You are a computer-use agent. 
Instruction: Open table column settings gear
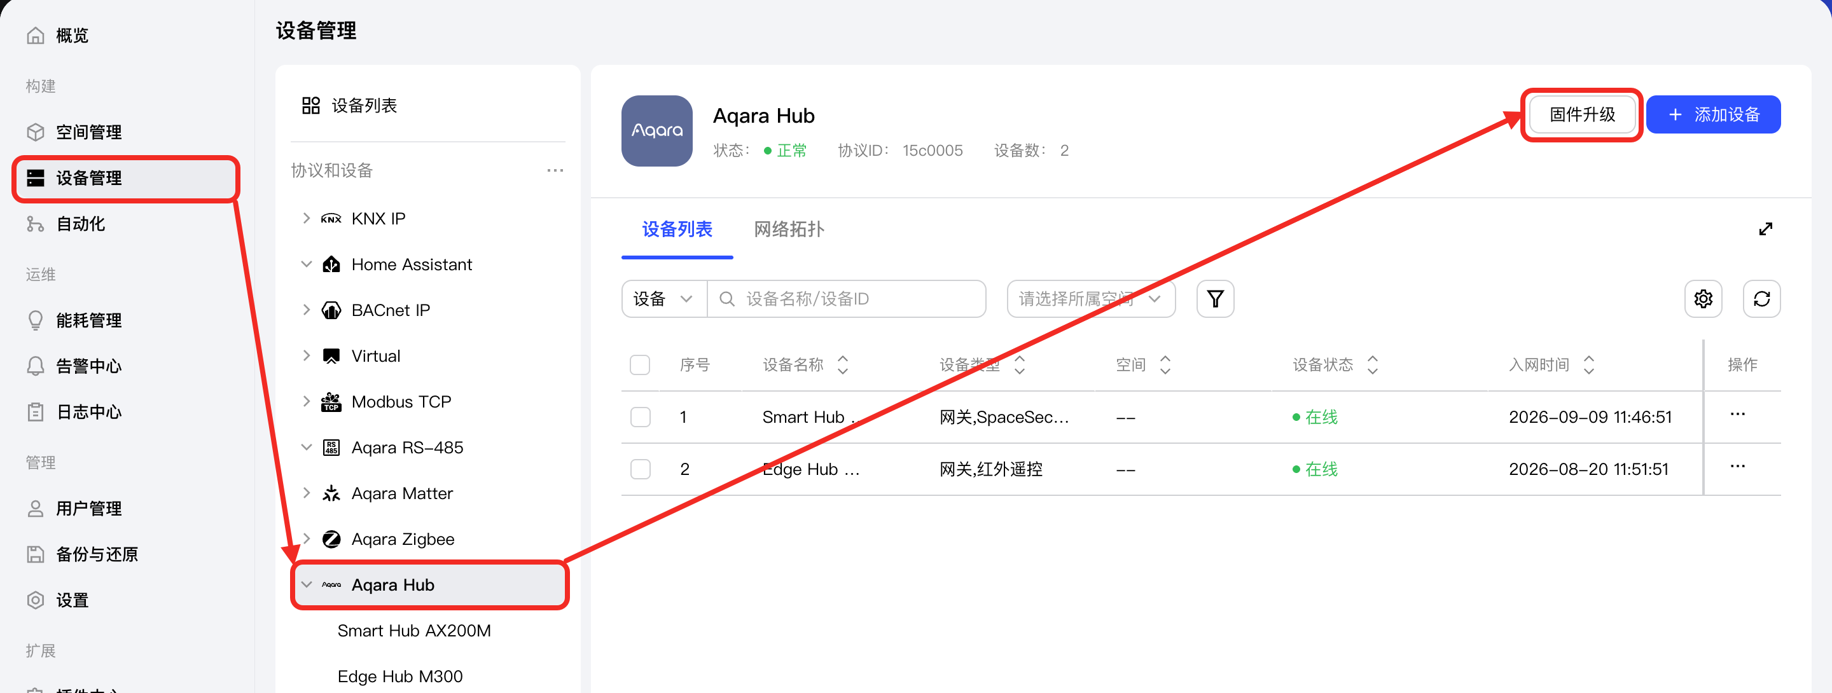tap(1703, 299)
